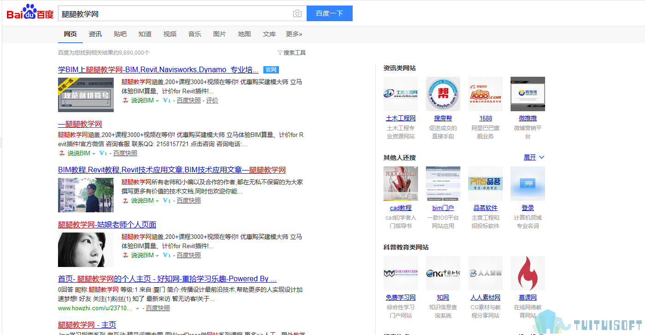Open the 规范剖切符号 result thumbnail
645x335 pixels.
click(x=86, y=95)
